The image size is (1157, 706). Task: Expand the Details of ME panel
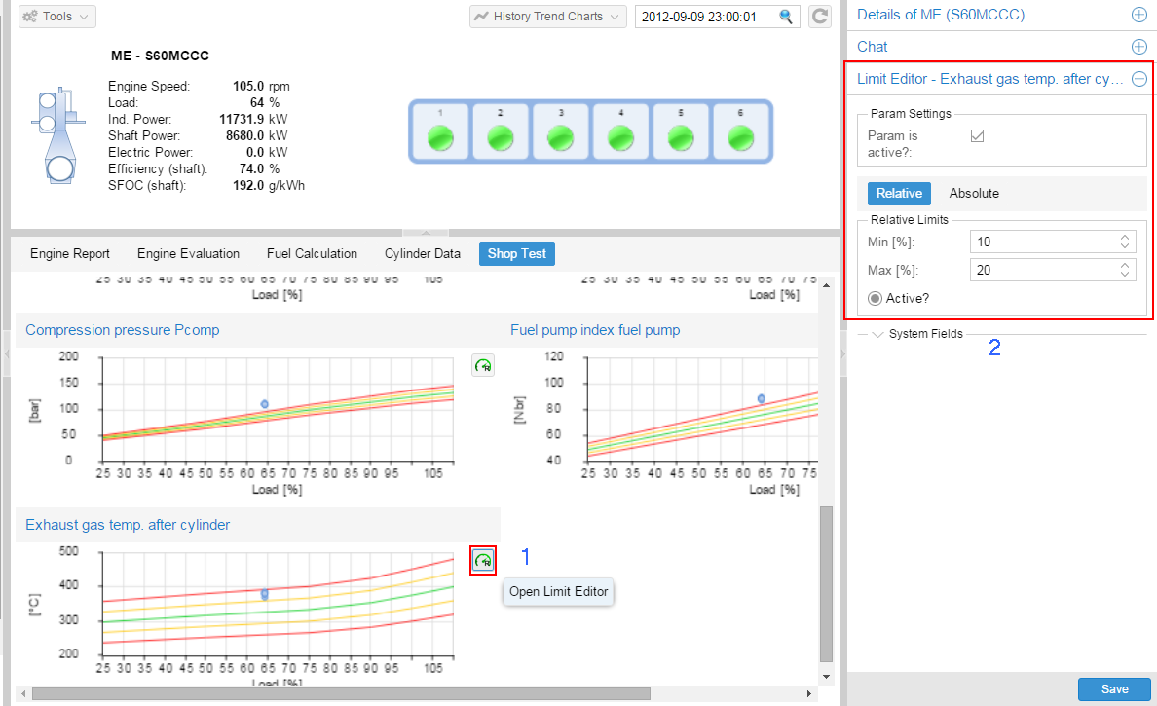point(1138,15)
